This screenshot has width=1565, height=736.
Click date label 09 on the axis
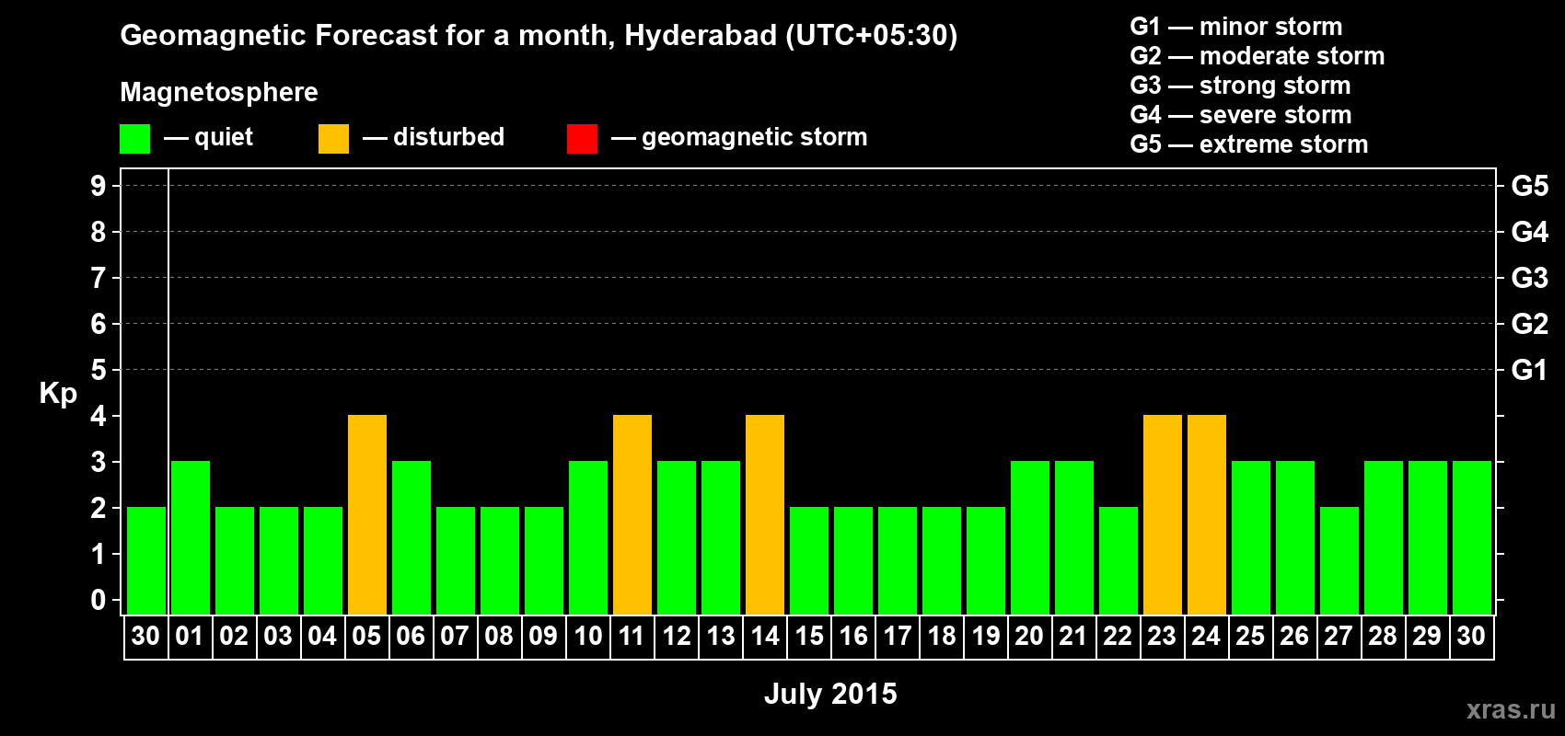click(543, 637)
